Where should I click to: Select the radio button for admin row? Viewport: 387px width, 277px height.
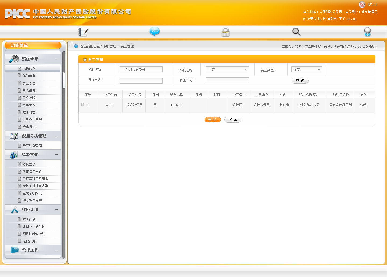pos(83,105)
